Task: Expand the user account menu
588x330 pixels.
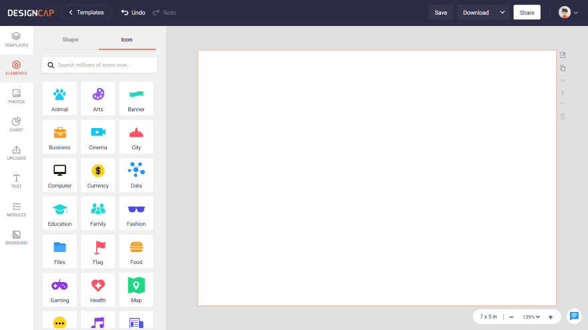Action: [x=568, y=13]
